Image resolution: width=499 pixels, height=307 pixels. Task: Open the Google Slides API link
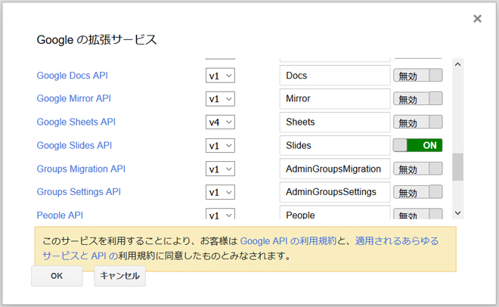click(x=74, y=145)
